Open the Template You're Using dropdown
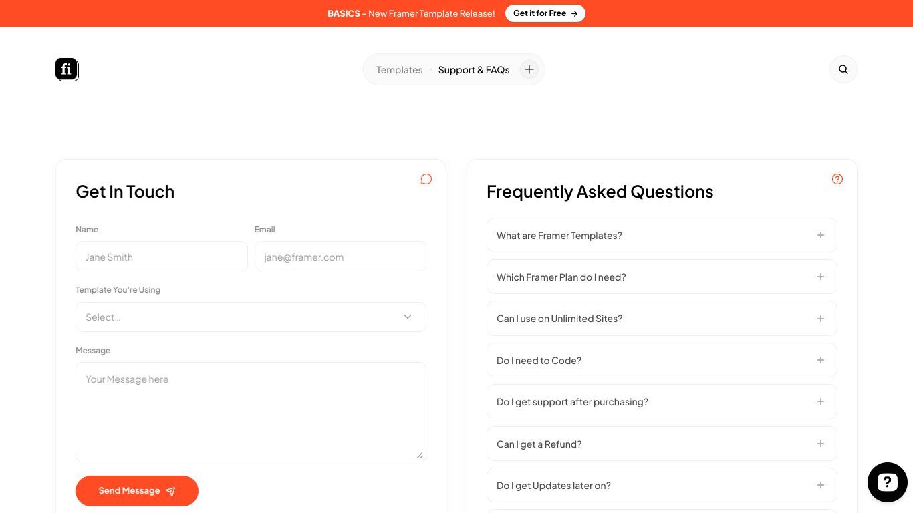Image resolution: width=913 pixels, height=513 pixels. [x=251, y=317]
